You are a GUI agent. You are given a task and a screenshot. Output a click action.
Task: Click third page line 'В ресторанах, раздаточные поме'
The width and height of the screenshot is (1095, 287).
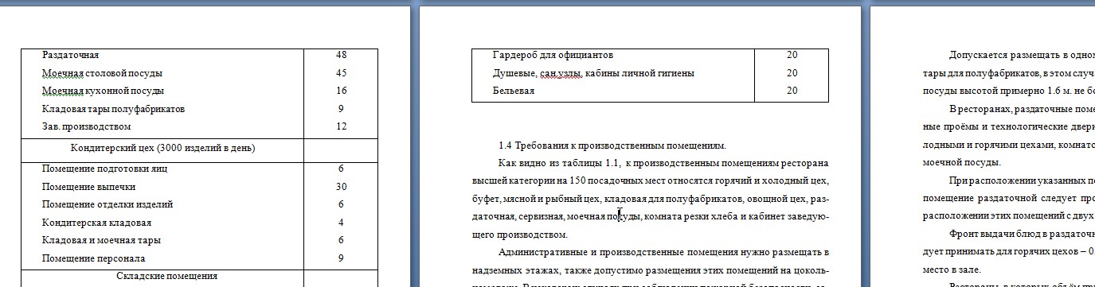click(x=1022, y=109)
